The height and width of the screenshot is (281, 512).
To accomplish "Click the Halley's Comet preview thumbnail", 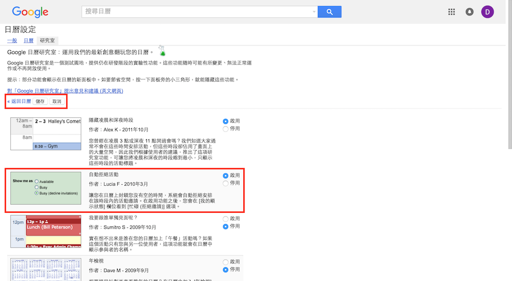I will click(x=46, y=134).
